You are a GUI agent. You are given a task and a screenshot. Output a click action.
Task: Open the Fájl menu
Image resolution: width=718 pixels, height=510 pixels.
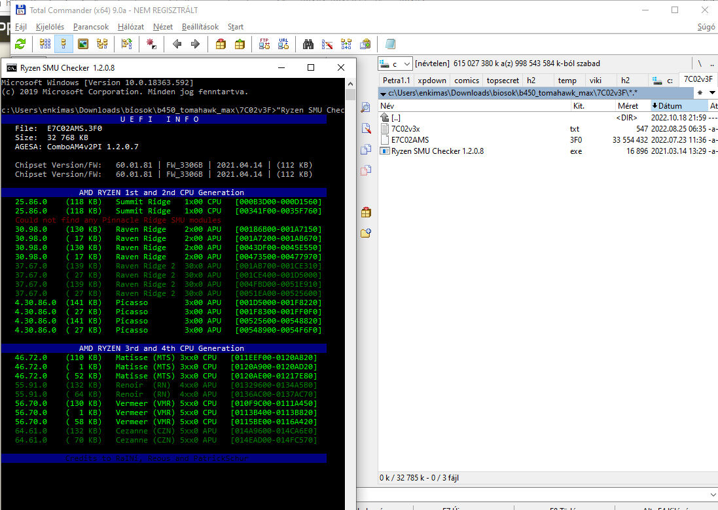click(x=20, y=27)
